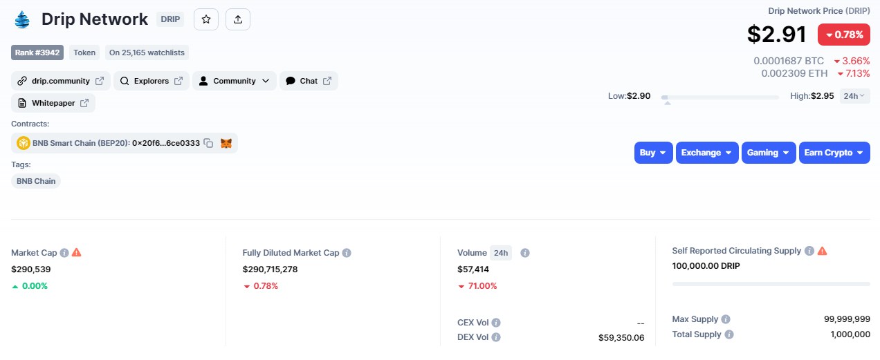
Task: Click the share upload icon
Action: [238, 19]
